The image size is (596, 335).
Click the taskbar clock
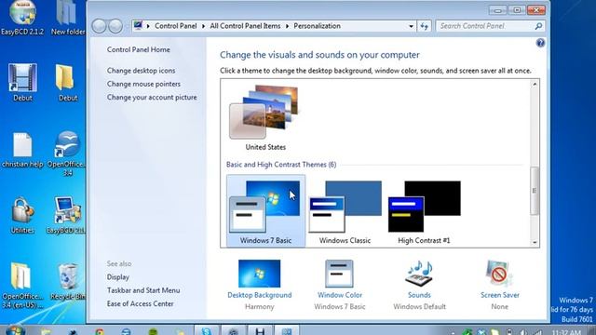pyautogui.click(x=566, y=332)
